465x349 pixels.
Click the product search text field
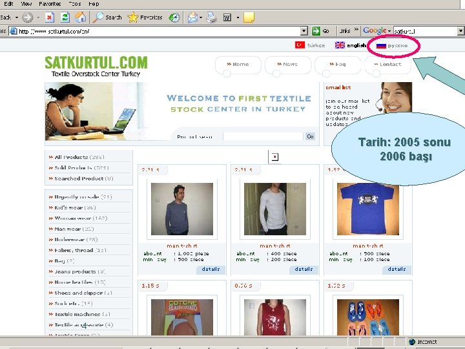point(263,136)
